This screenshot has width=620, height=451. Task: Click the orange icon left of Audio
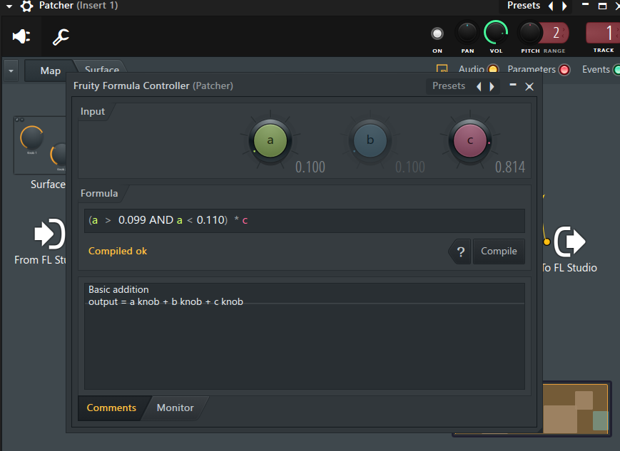442,68
